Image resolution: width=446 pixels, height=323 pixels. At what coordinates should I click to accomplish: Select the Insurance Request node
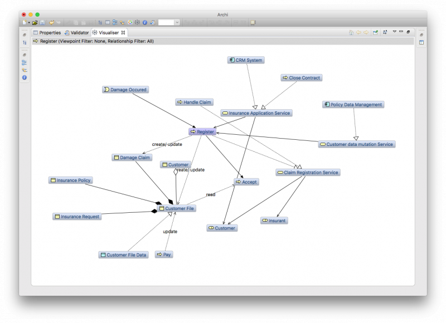click(77, 217)
